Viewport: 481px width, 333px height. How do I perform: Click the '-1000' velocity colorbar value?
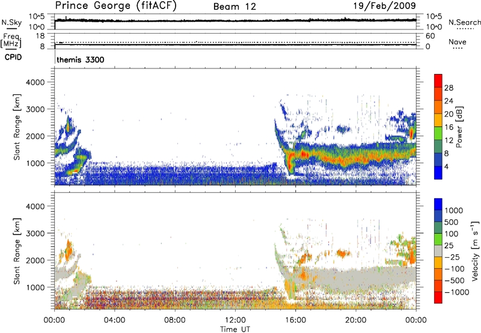pos(456,292)
